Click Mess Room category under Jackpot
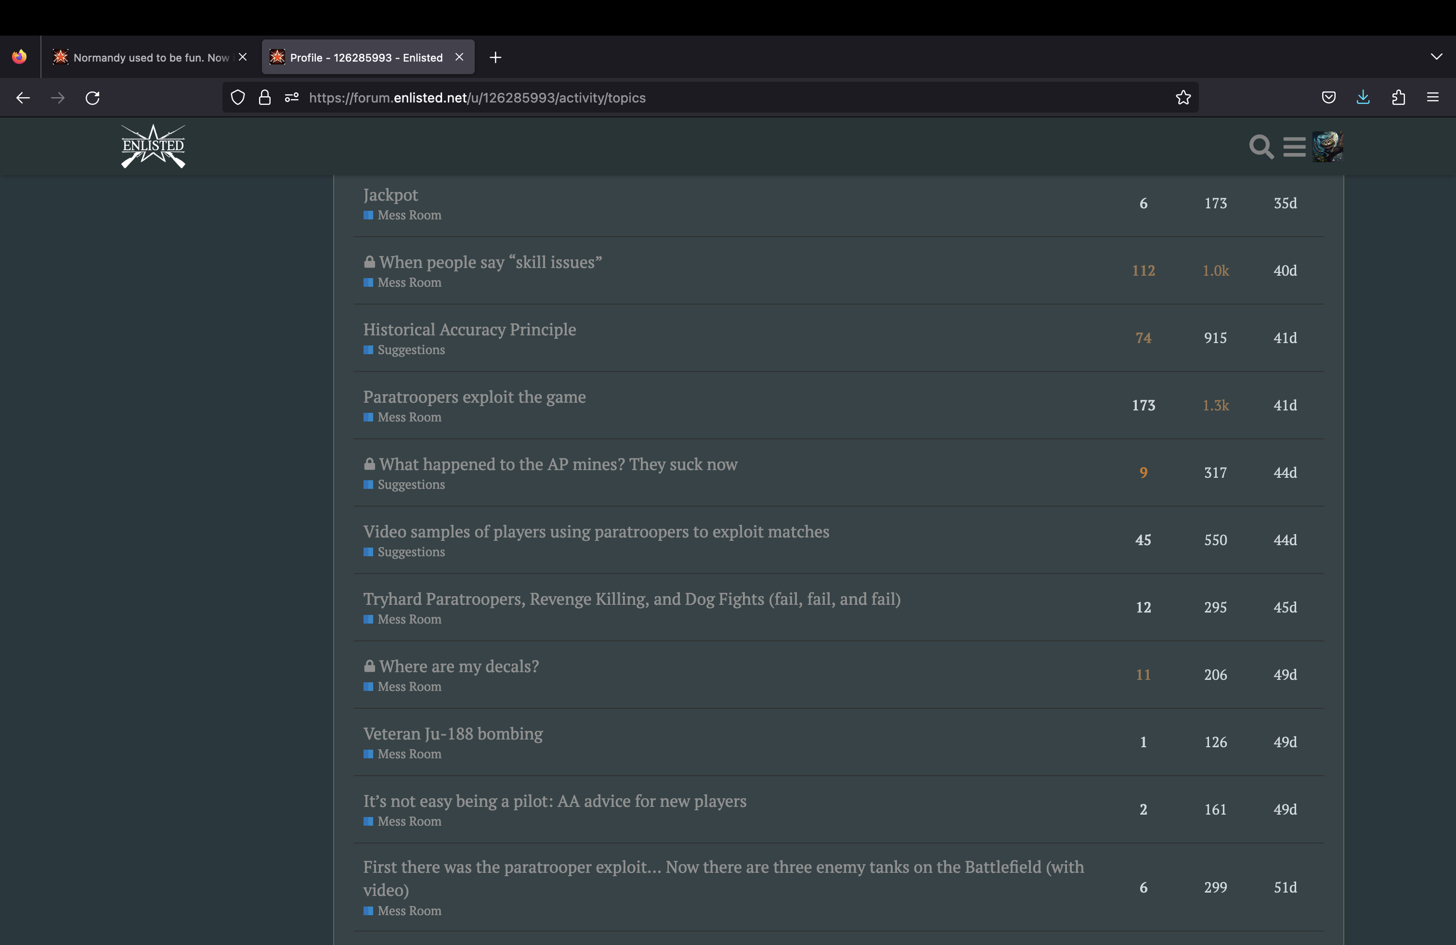 coord(403,215)
